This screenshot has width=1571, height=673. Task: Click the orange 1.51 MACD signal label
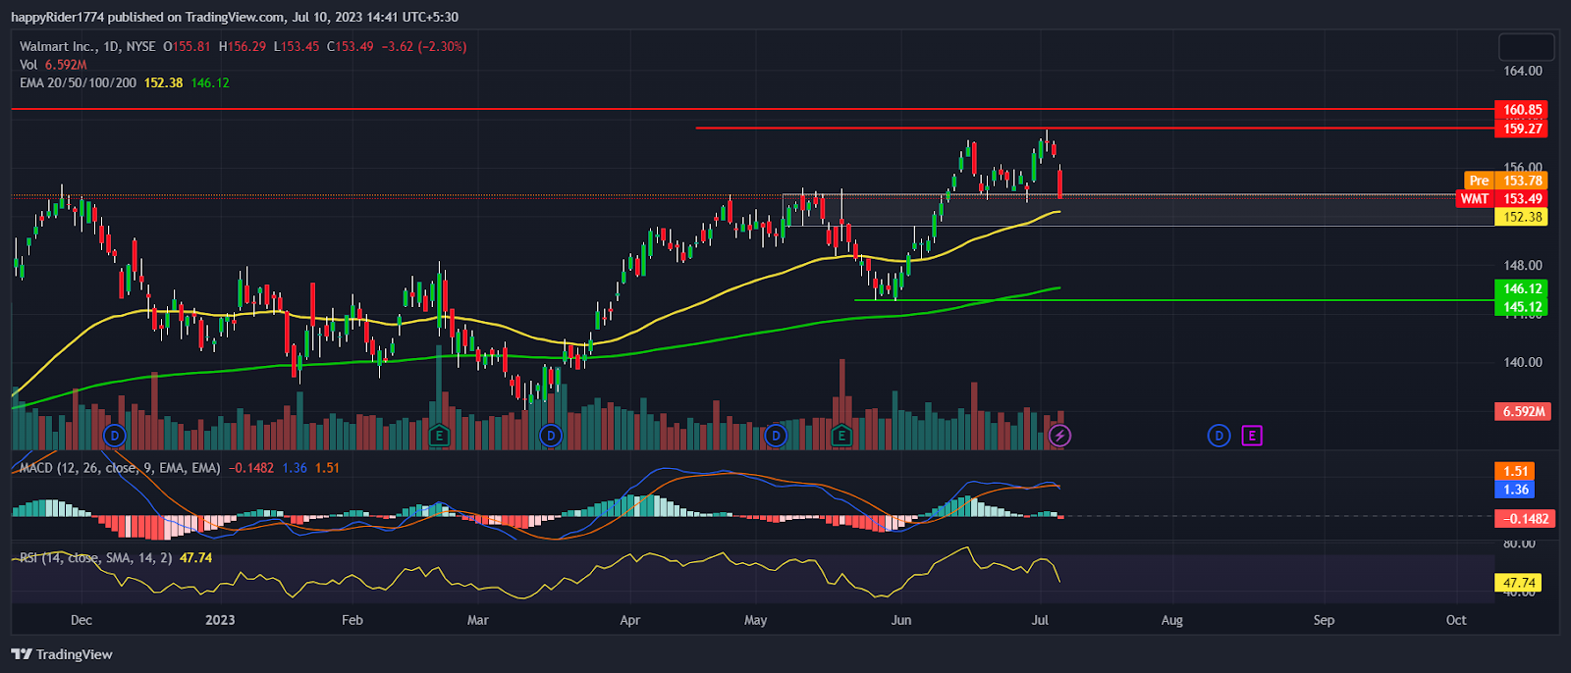point(1515,471)
